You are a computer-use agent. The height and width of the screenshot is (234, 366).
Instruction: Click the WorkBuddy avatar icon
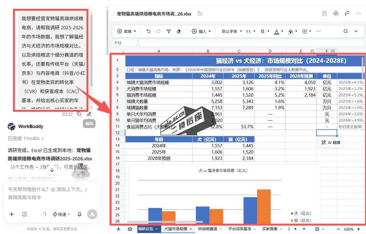point(12,126)
